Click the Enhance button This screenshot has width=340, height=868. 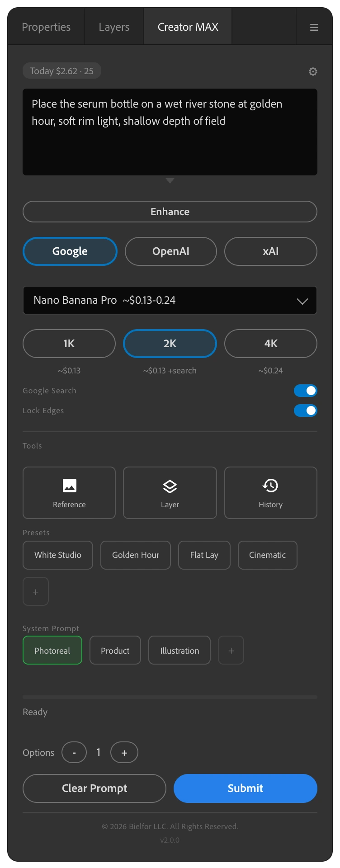pos(170,212)
